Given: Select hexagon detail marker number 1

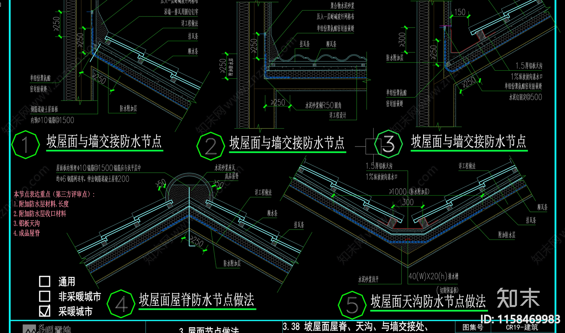Looking at the screenshot, I should tap(25, 144).
